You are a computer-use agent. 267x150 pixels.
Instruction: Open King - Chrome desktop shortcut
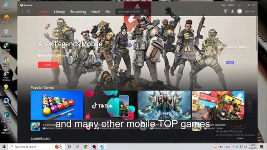pyautogui.click(x=6, y=75)
